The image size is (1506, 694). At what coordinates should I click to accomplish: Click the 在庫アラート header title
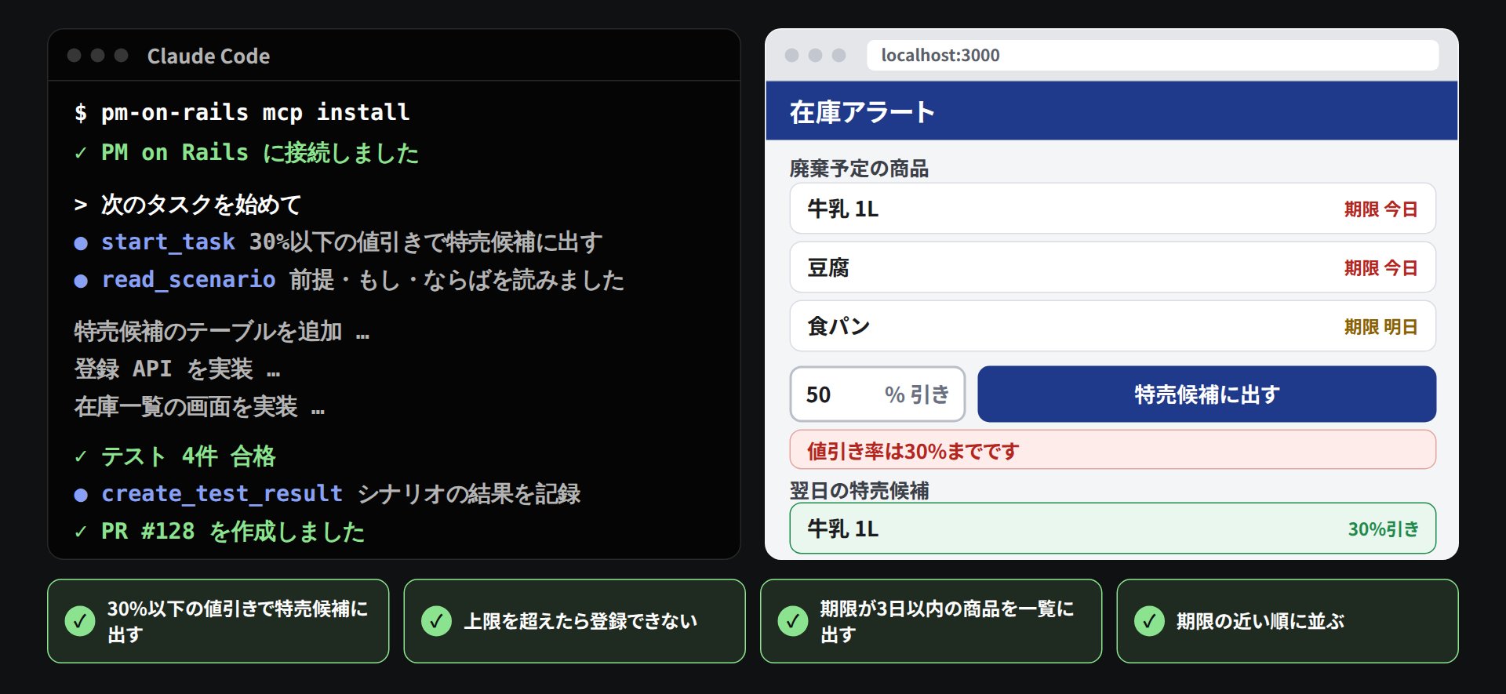coord(862,112)
